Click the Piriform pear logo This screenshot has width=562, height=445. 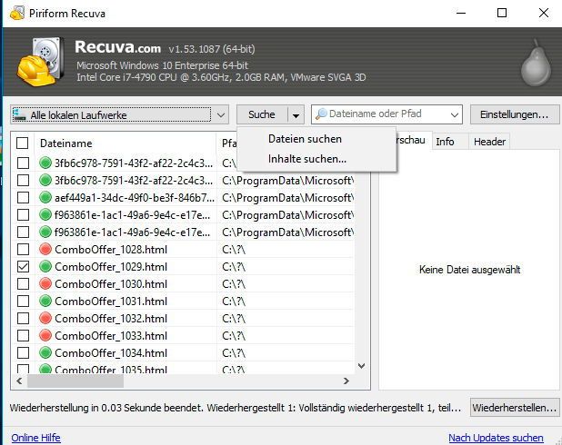[536, 63]
